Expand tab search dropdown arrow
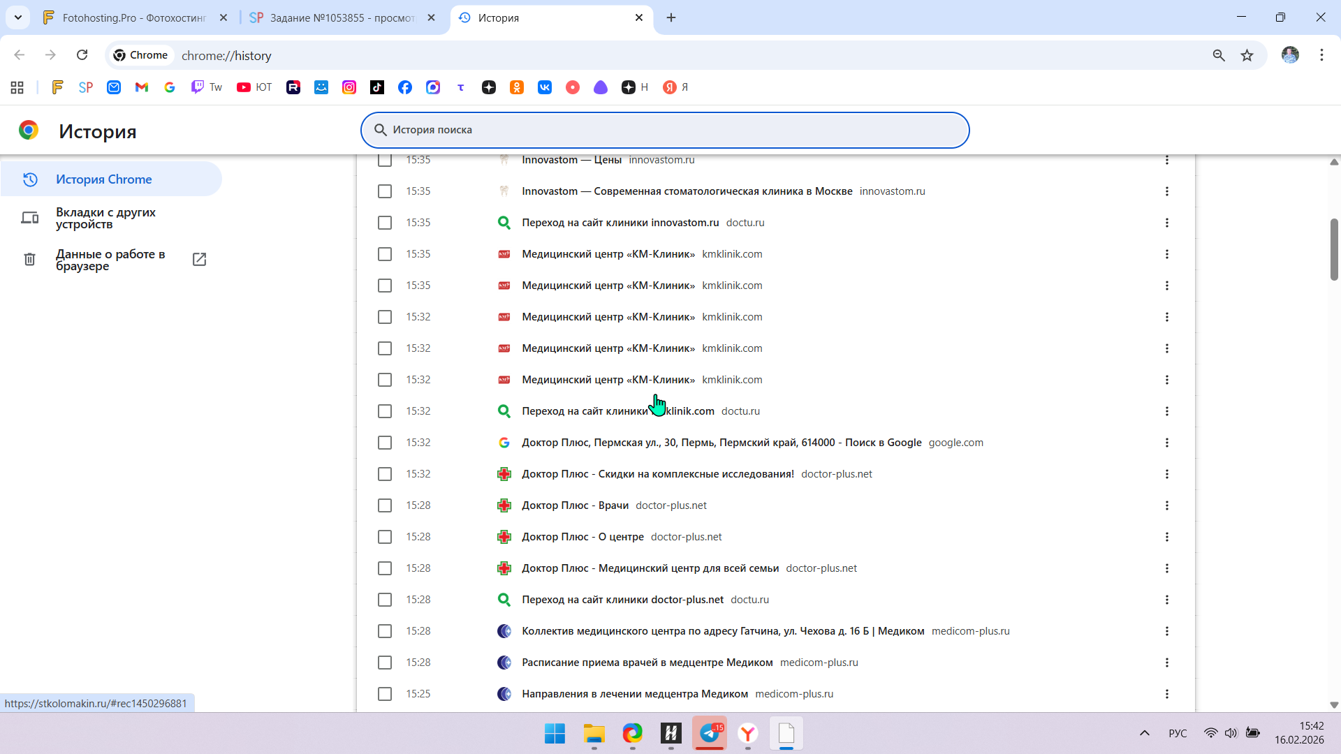This screenshot has width=1341, height=754. (18, 17)
